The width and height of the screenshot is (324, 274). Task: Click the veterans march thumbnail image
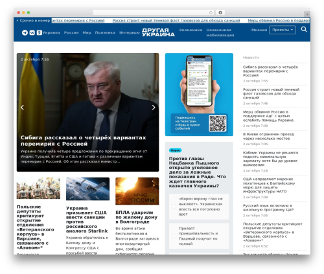[x=38, y=188]
